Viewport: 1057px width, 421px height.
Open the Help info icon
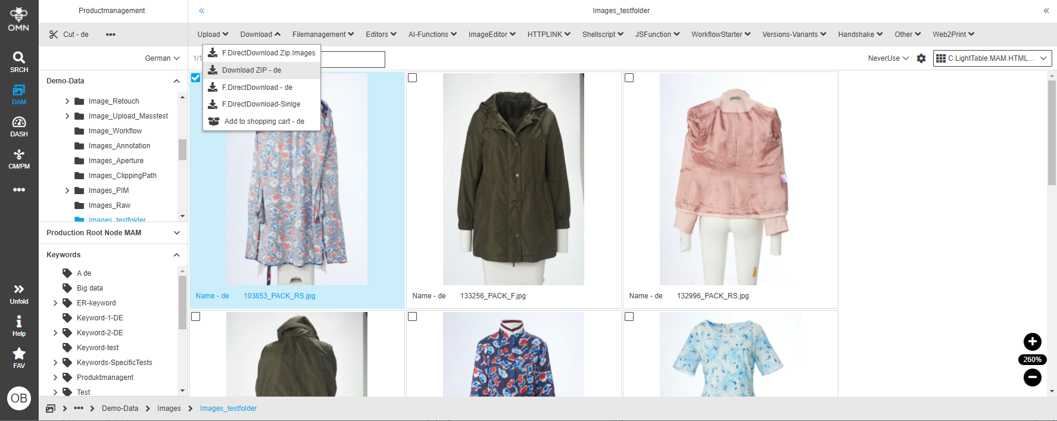(x=19, y=326)
